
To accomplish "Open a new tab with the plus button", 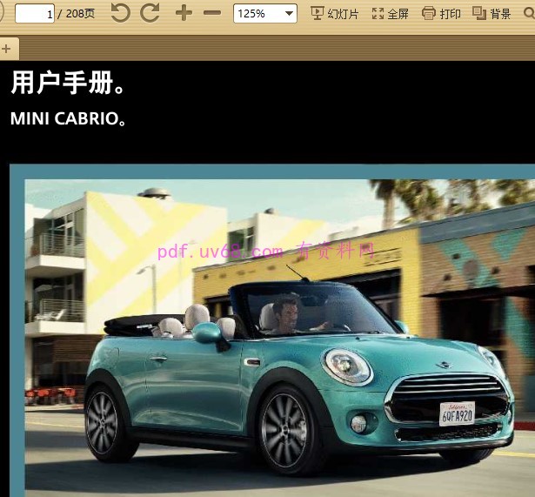I will 6,49.
